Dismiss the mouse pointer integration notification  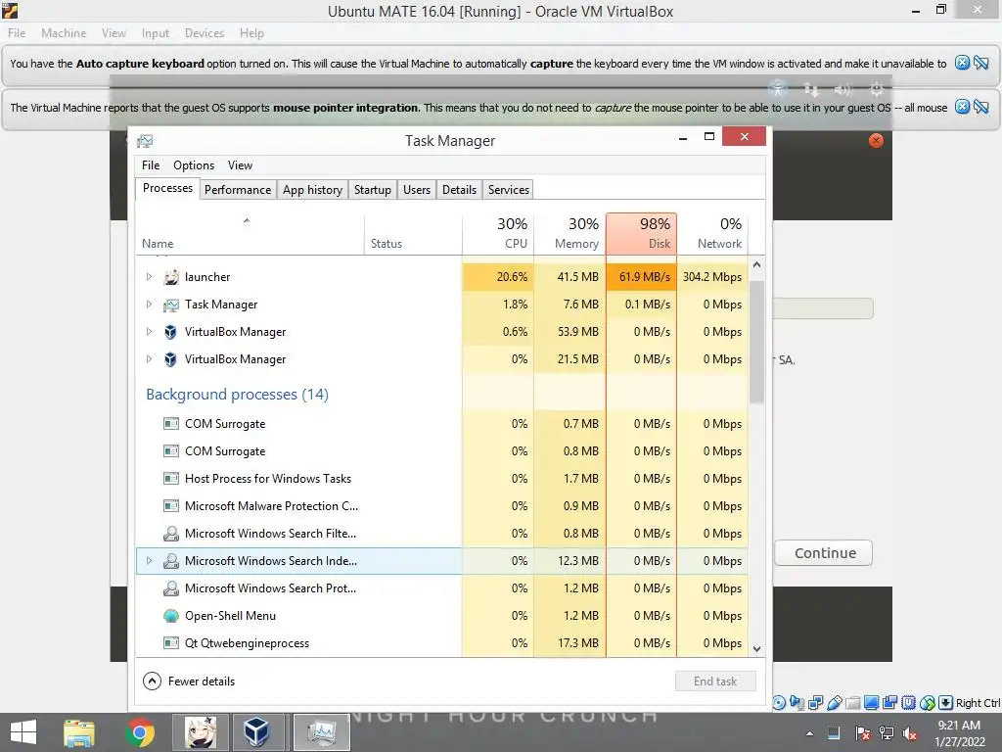(x=962, y=107)
